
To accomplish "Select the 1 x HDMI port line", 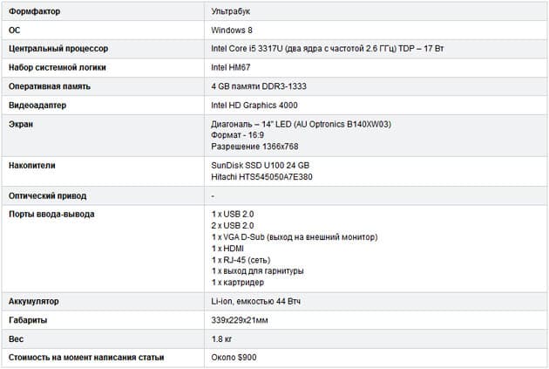I will tap(227, 249).
